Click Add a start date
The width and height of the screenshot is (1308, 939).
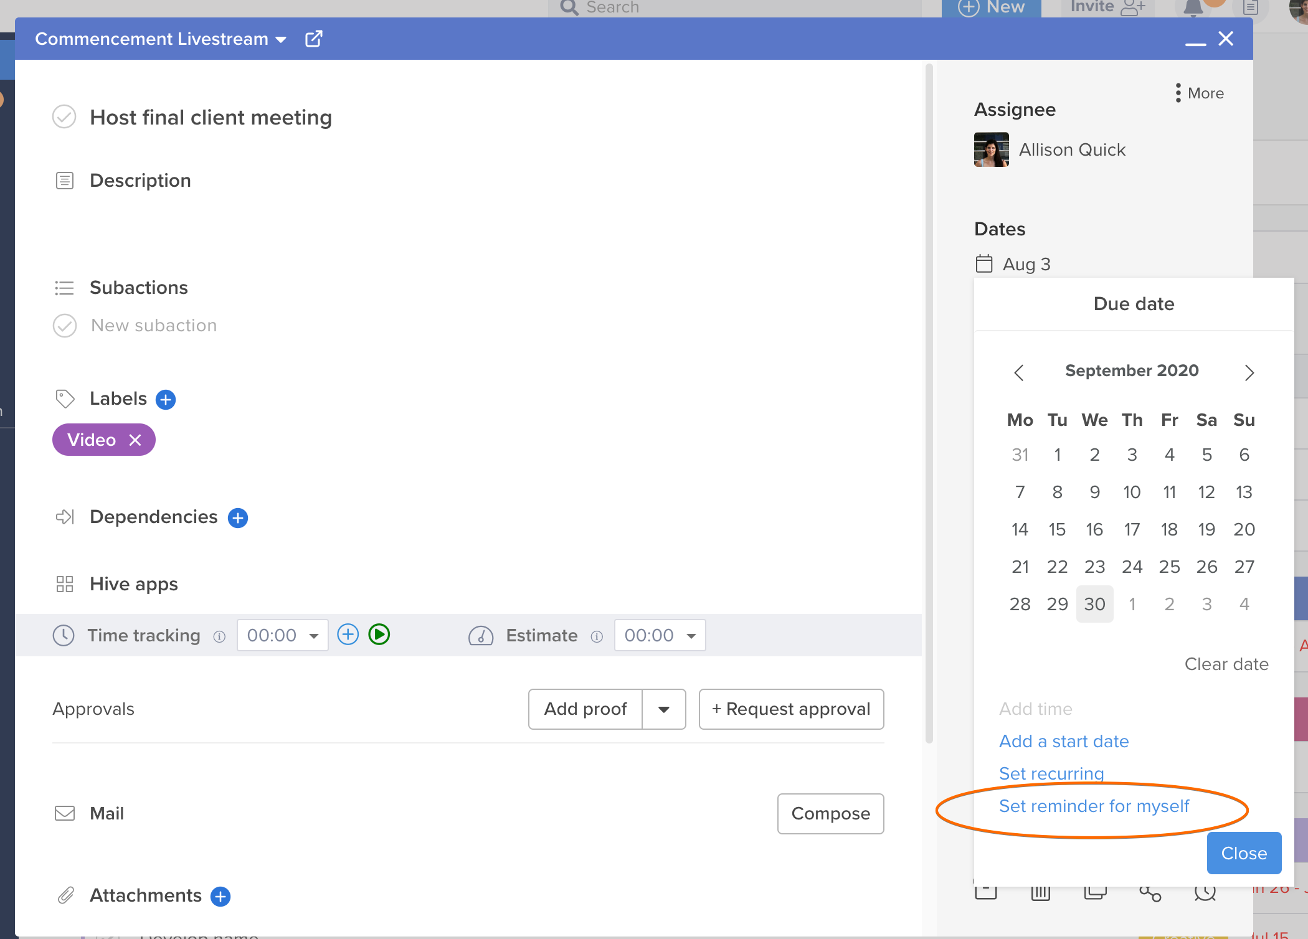(1064, 740)
